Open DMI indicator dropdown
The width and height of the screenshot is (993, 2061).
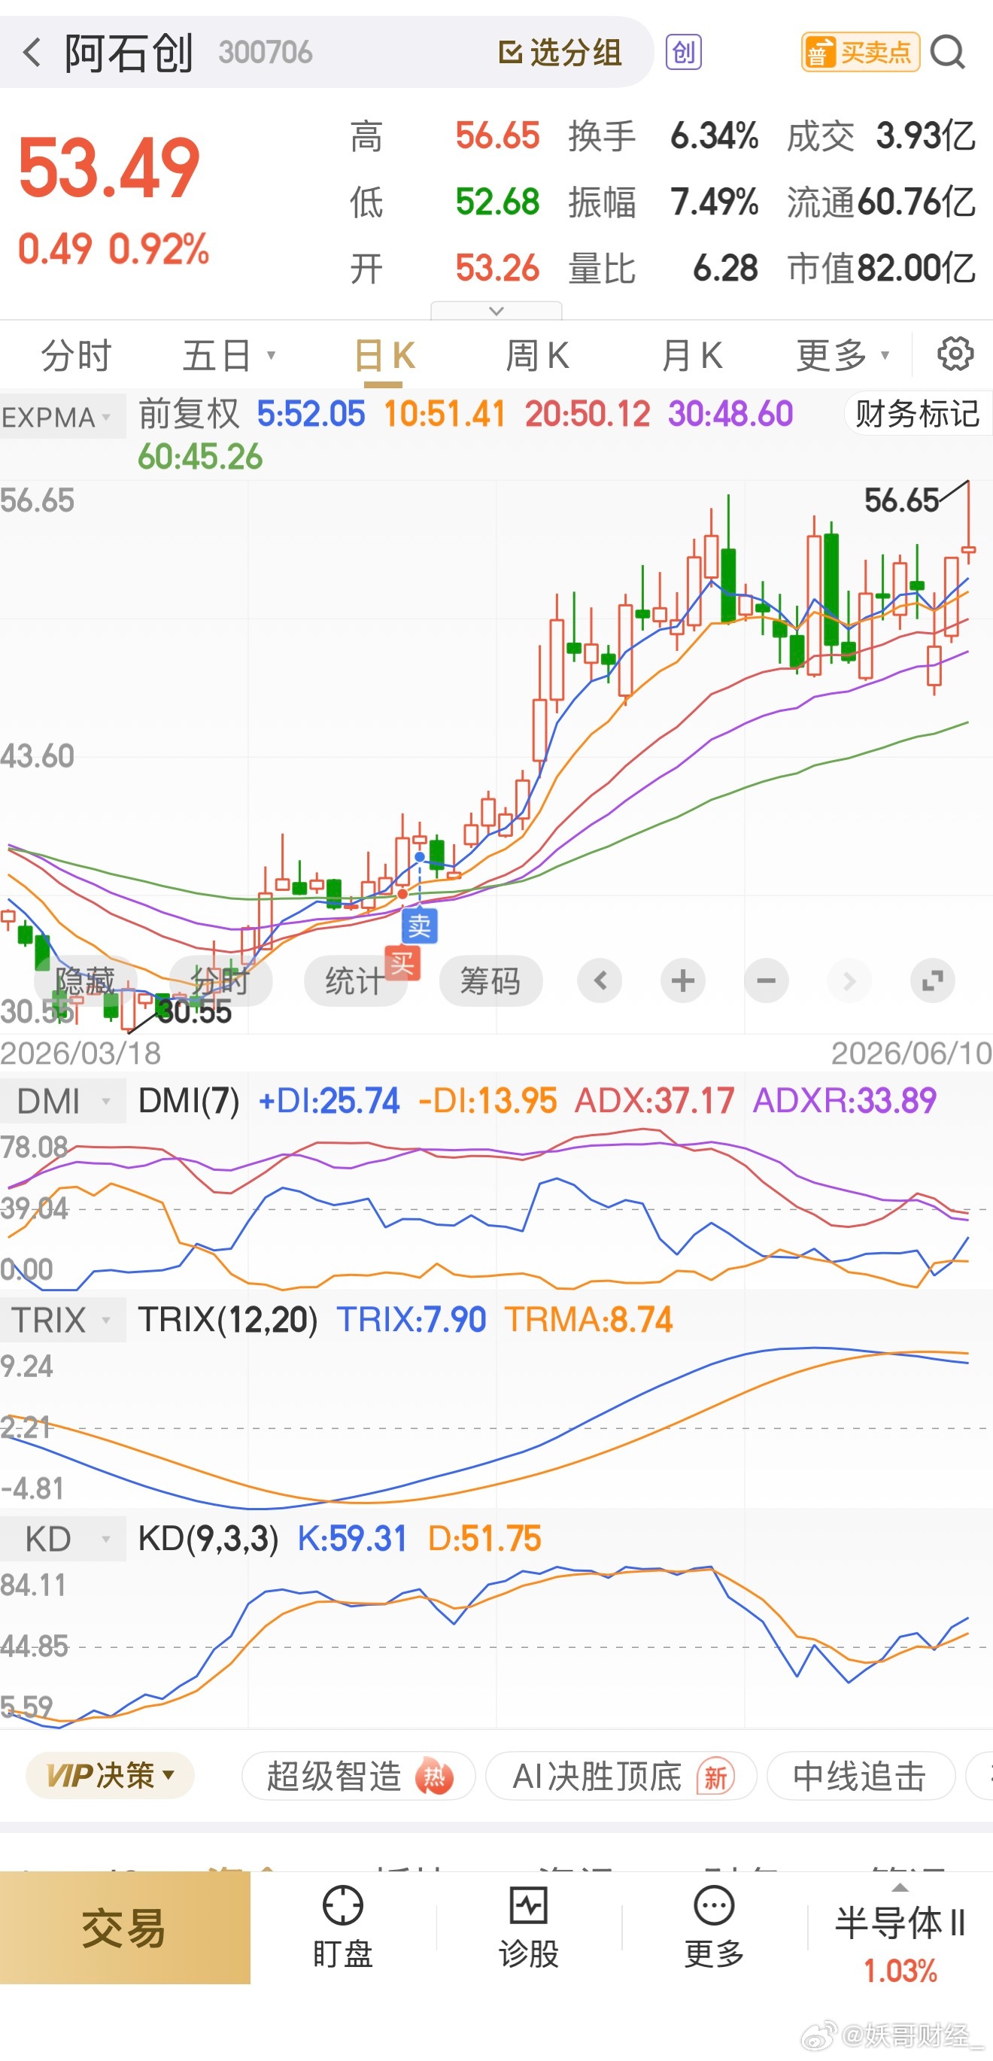[62, 1101]
